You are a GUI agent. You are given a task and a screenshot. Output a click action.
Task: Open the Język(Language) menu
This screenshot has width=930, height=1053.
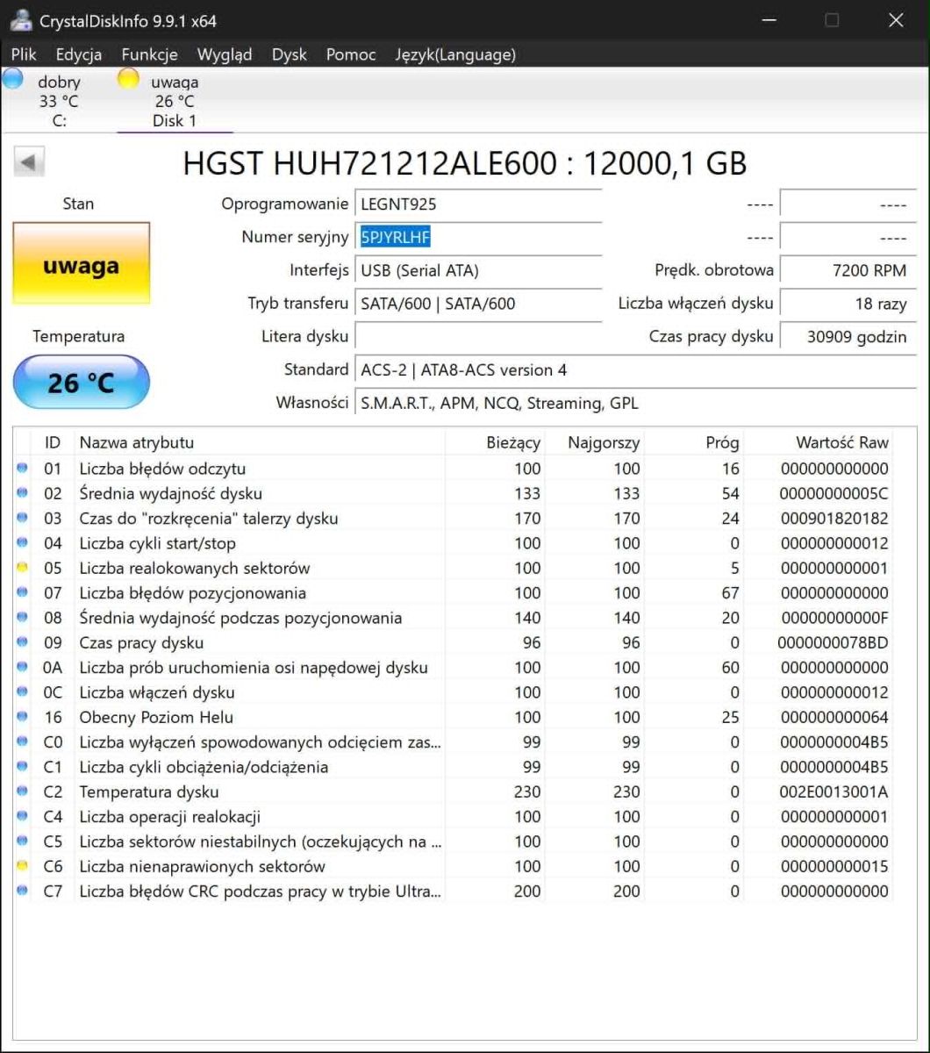click(455, 54)
